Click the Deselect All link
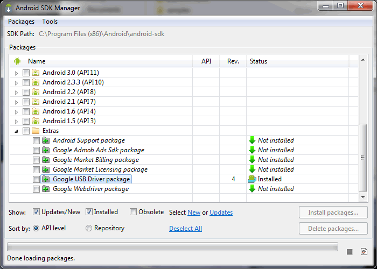 tap(185, 229)
